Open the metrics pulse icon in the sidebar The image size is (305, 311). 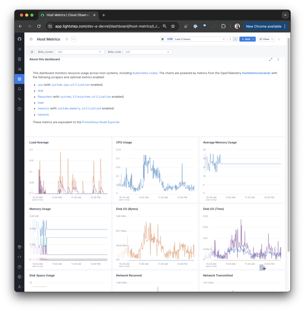coord(19,99)
